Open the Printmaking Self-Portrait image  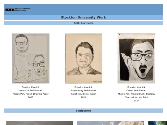(83, 58)
